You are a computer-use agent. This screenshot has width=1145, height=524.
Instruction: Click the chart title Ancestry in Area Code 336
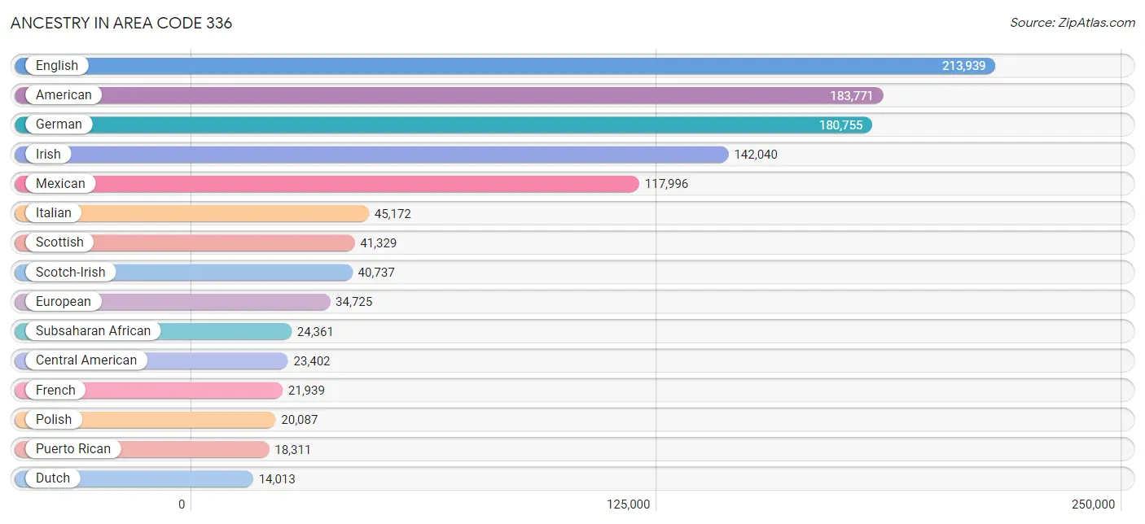point(121,23)
